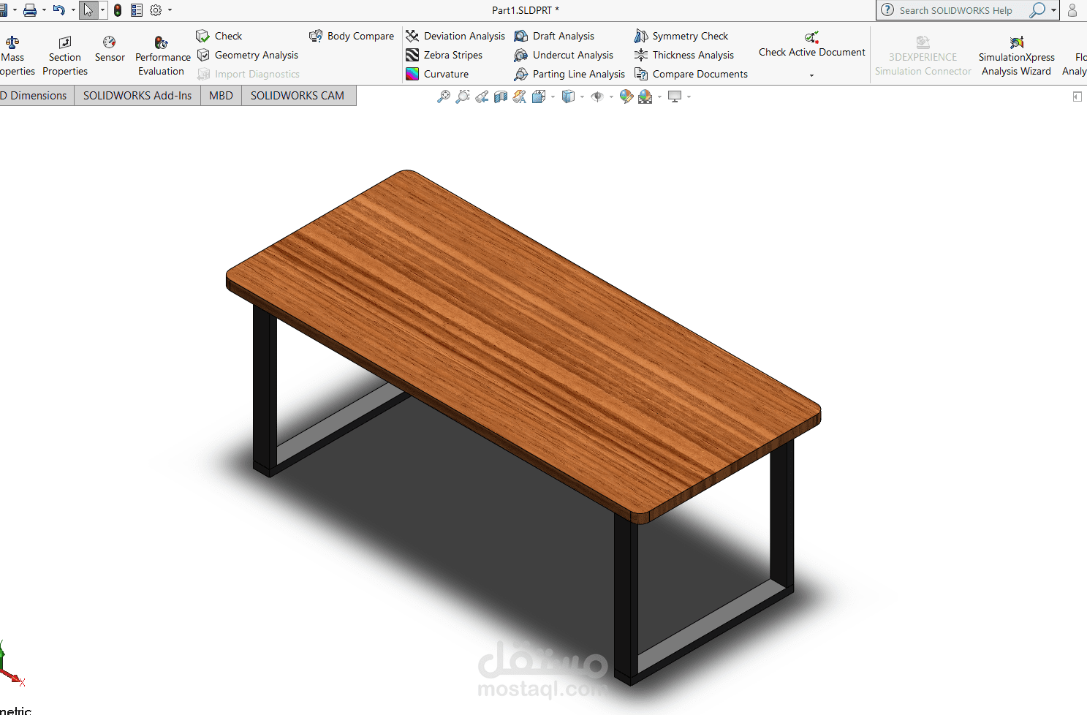Open the Hide/Show Items dropdown arrow

[x=611, y=97]
